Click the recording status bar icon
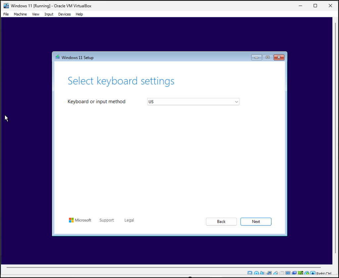Image resolution: width=339 pixels, height=278 pixels. (x=294, y=273)
